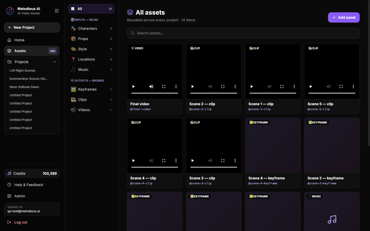Open more options on Scene 1 clip
The height and width of the screenshot is (231, 370).
click(294, 86)
